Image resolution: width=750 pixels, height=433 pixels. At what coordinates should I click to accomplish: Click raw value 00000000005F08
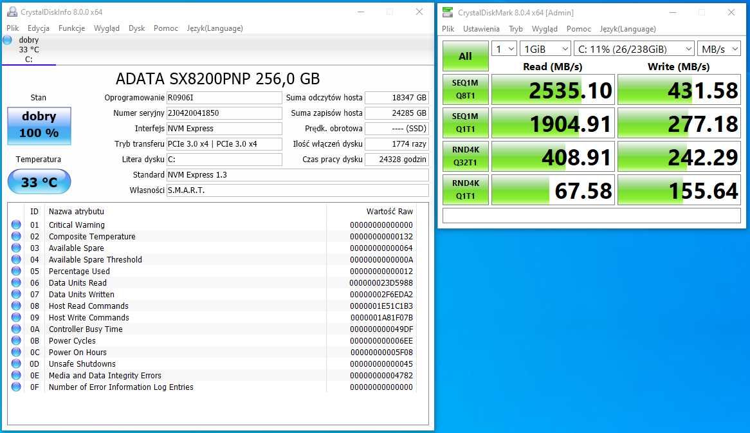(x=381, y=352)
